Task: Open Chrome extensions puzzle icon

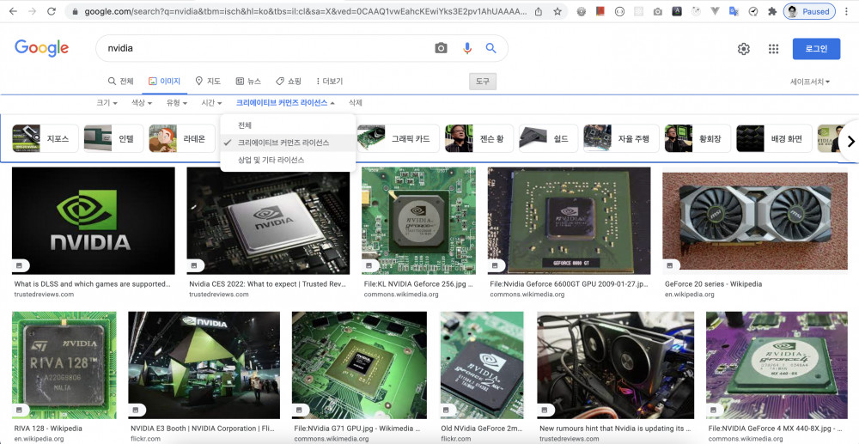Action: point(772,11)
